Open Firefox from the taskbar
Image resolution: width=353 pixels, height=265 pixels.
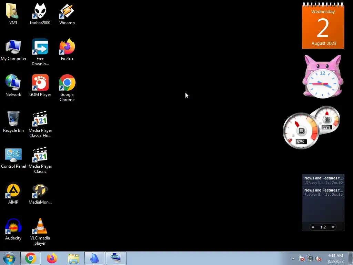(52, 258)
